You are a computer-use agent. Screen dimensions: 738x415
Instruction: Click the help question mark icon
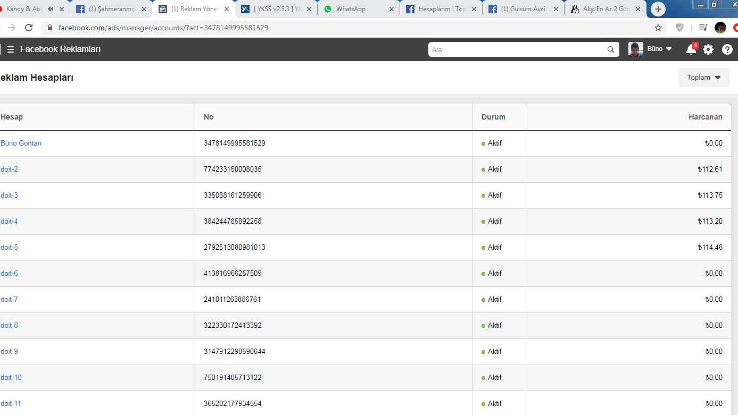727,49
